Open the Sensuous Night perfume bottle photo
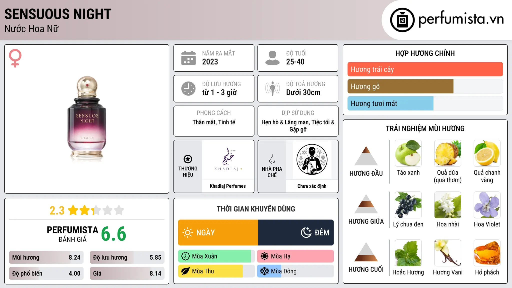Image resolution: width=512 pixels, height=288 pixels. click(x=87, y=119)
